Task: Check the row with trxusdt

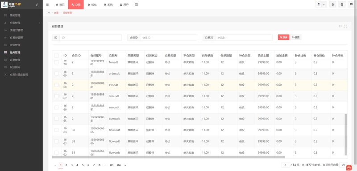Action: (x=57, y=62)
